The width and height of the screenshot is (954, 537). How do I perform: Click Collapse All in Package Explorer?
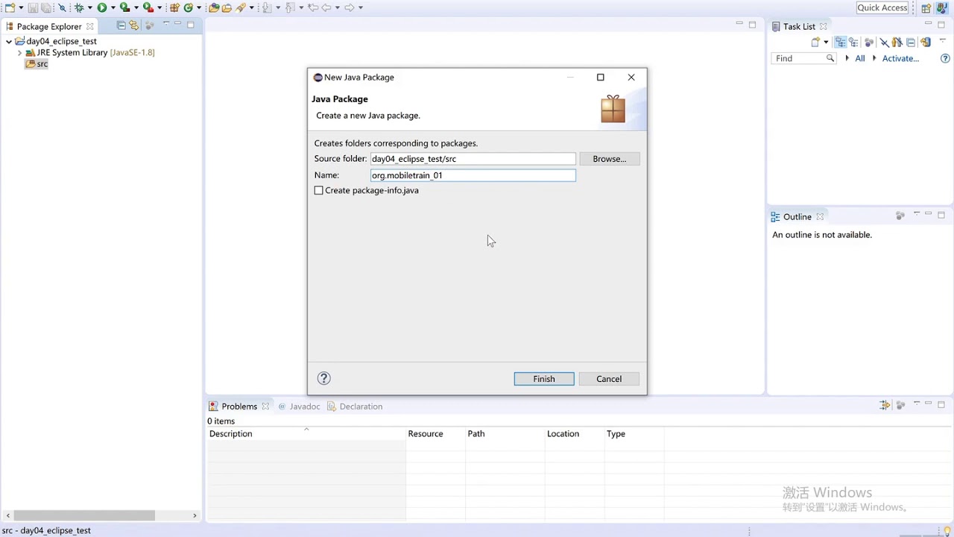pyautogui.click(x=121, y=25)
